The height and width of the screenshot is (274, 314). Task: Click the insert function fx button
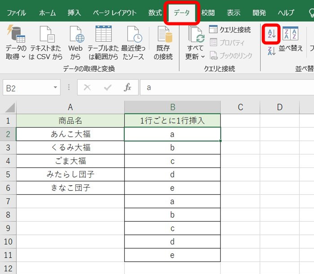pyautogui.click(x=127, y=88)
